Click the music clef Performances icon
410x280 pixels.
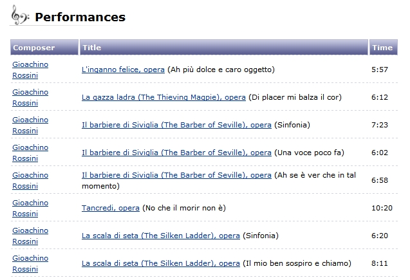pyautogui.click(x=20, y=15)
